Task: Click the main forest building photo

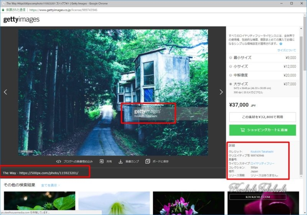Action: 113,92
